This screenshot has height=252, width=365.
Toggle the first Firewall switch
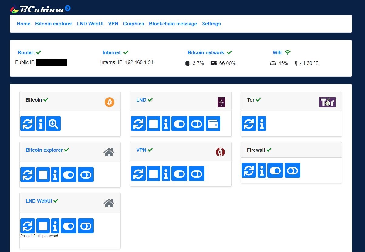[x=275, y=170]
